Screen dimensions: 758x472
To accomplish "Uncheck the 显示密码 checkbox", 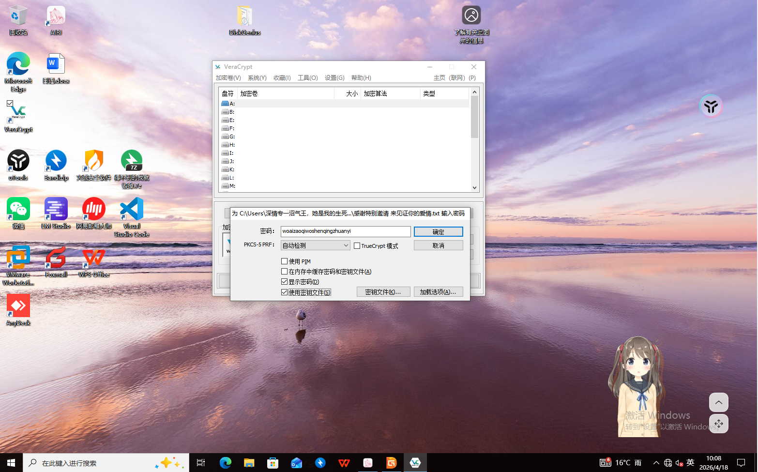I will (284, 282).
